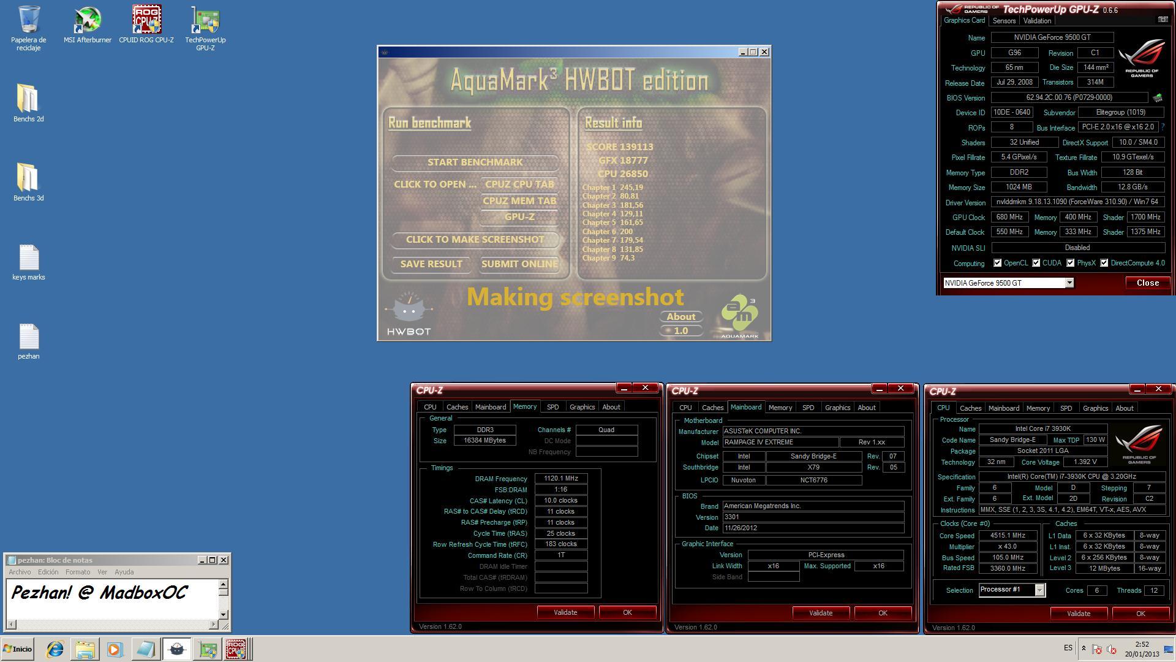Open Windows Explorer from taskbar
1176x662 pixels.
pyautogui.click(x=85, y=649)
